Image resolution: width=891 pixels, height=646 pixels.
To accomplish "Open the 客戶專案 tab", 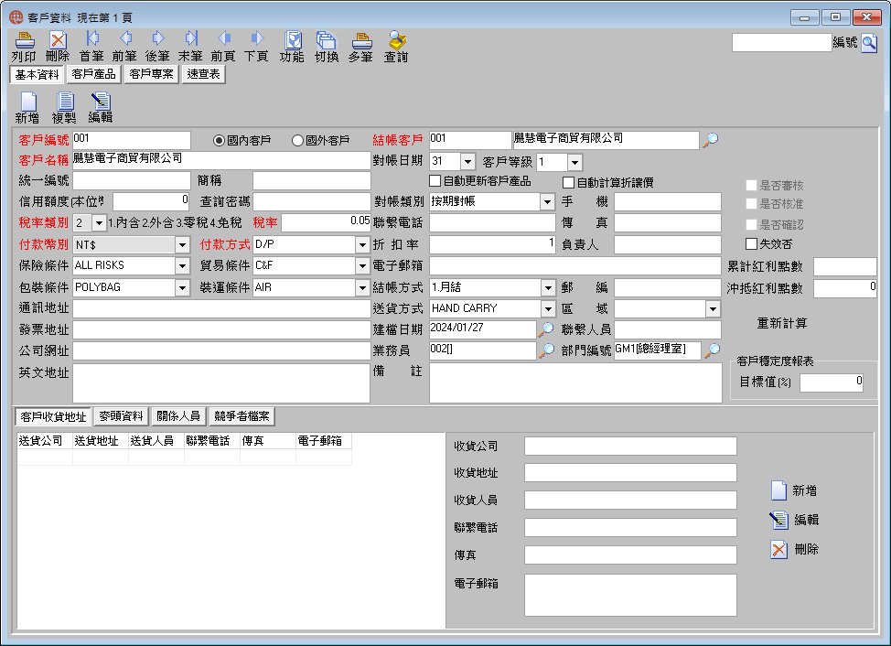I will coord(151,74).
